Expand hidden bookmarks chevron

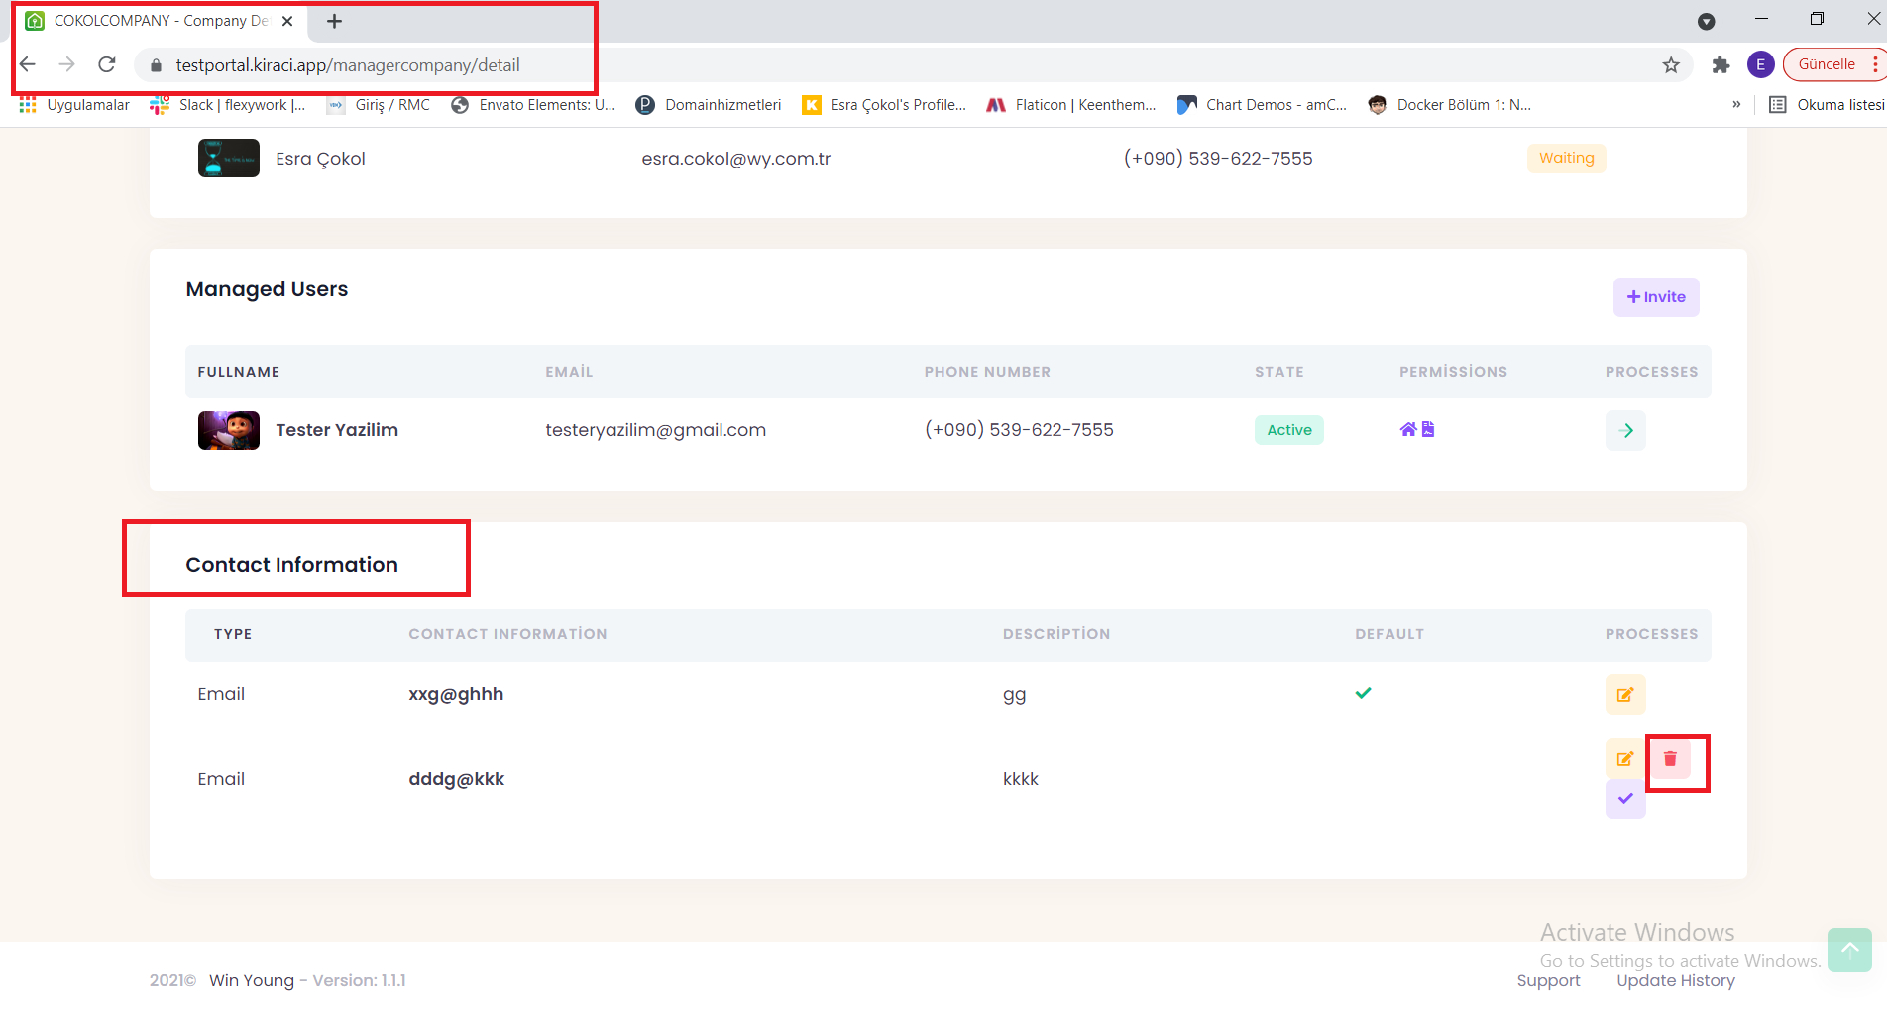click(x=1736, y=105)
